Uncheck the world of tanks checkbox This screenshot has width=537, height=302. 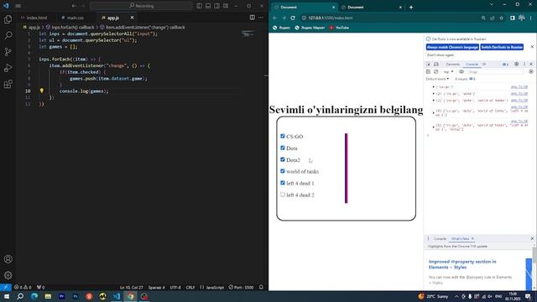[x=283, y=171]
